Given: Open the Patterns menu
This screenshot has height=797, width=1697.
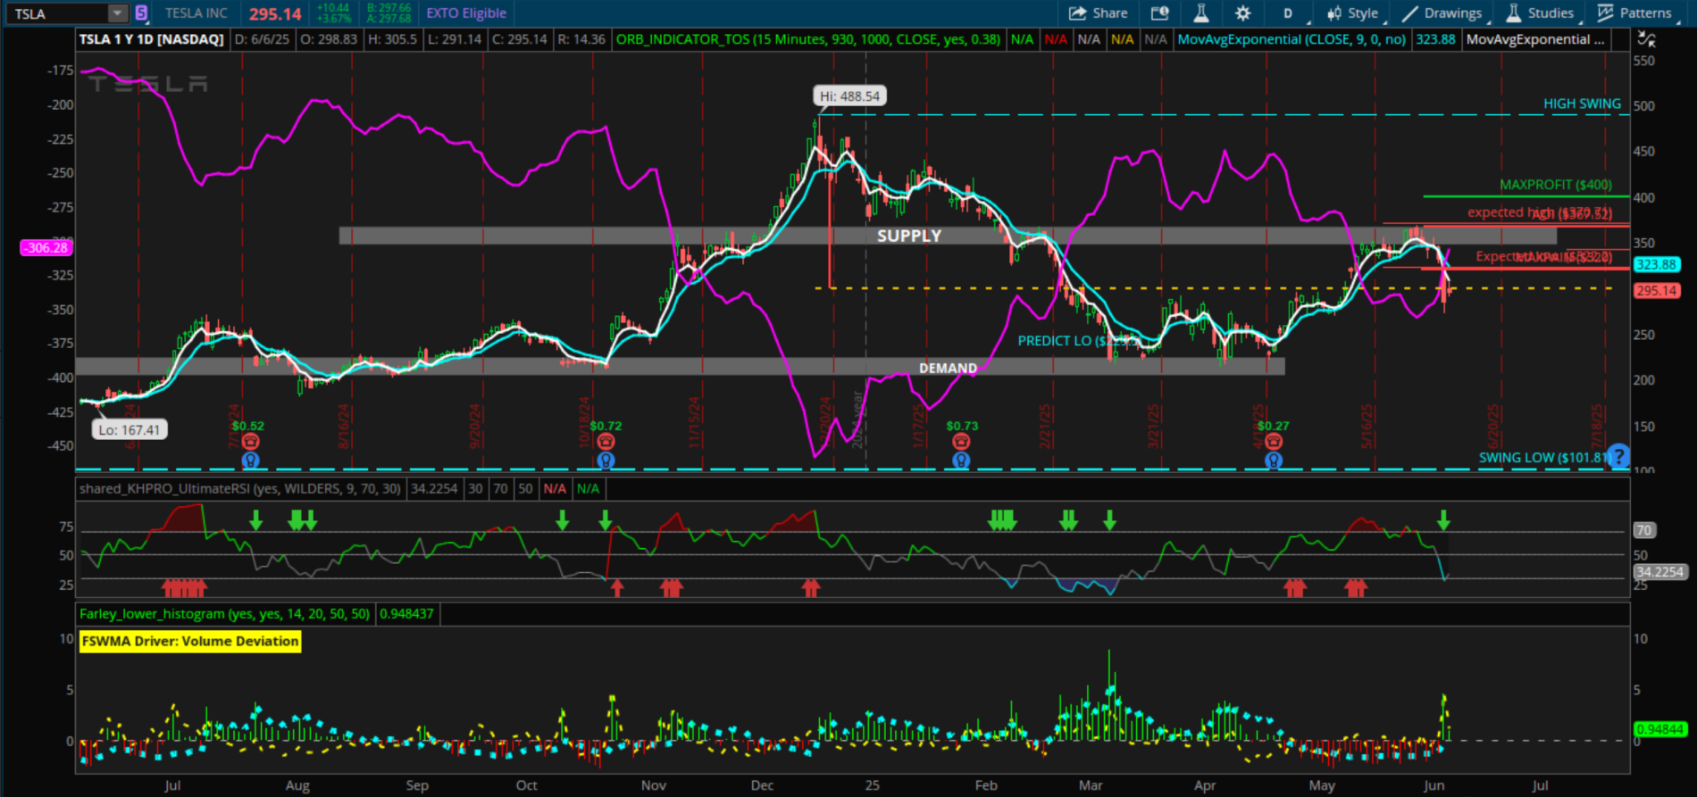Looking at the screenshot, I should click(1634, 13).
